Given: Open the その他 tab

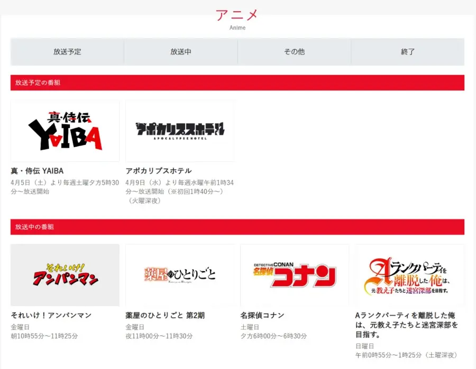Looking at the screenshot, I should 294,52.
